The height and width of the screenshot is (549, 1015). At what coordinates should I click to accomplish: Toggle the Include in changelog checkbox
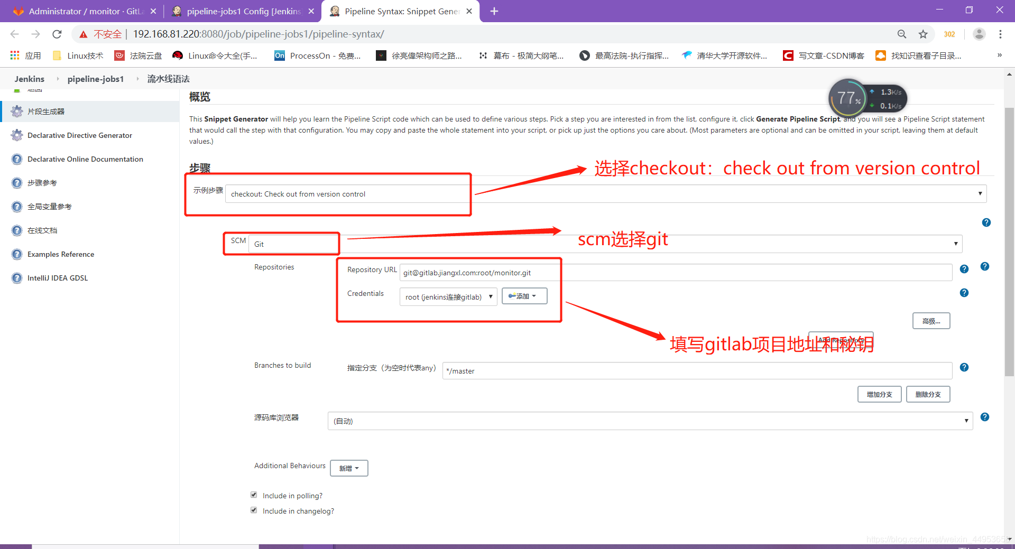[x=254, y=510]
